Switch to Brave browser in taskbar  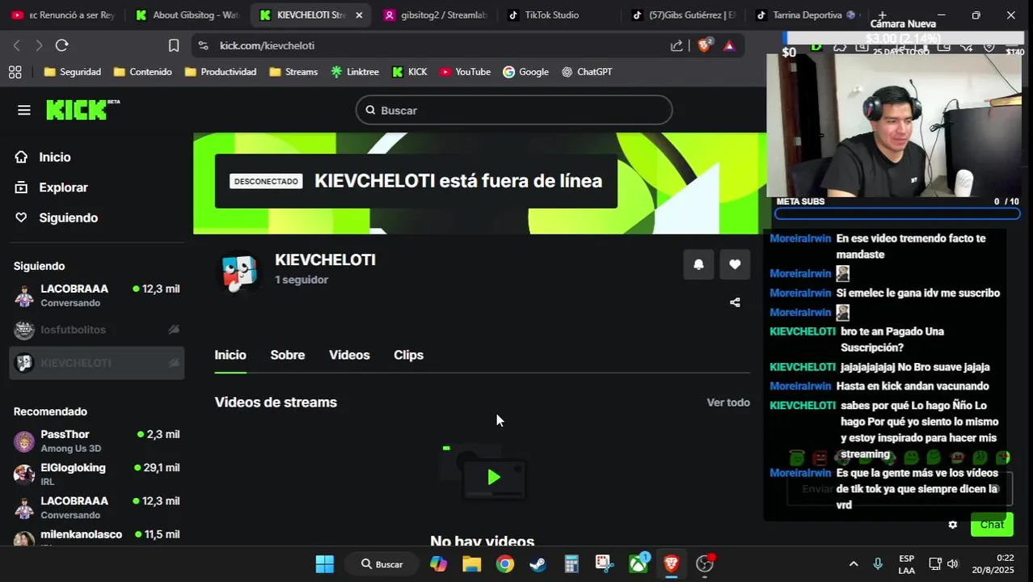tap(671, 563)
